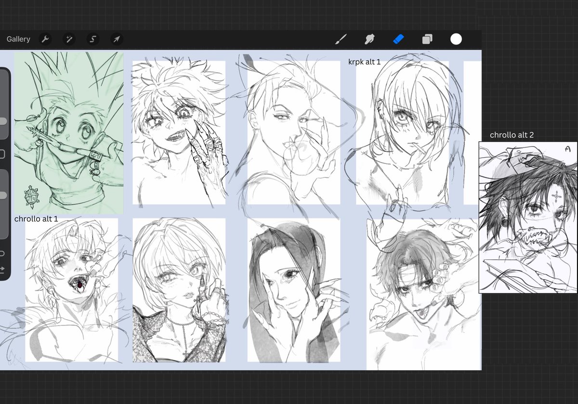The image size is (578, 404).
Task: Tap the Undo arrow in sidebar
Action: coord(2,253)
